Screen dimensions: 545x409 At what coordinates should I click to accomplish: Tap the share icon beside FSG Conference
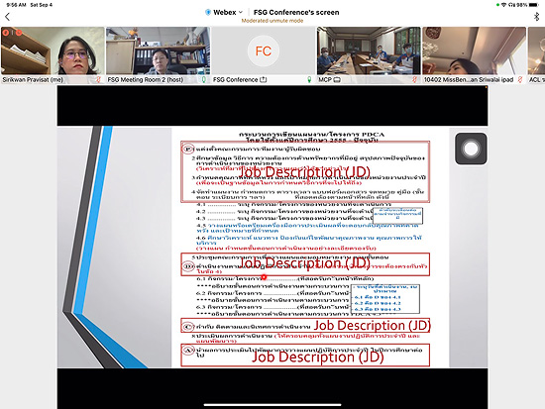click(264, 79)
